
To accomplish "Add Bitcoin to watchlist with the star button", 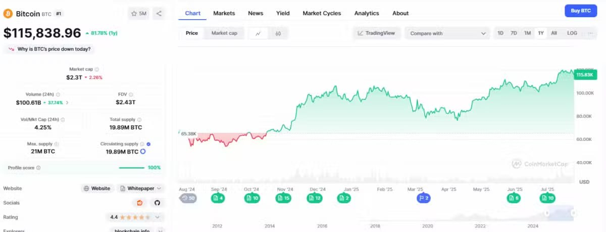I will coord(139,14).
